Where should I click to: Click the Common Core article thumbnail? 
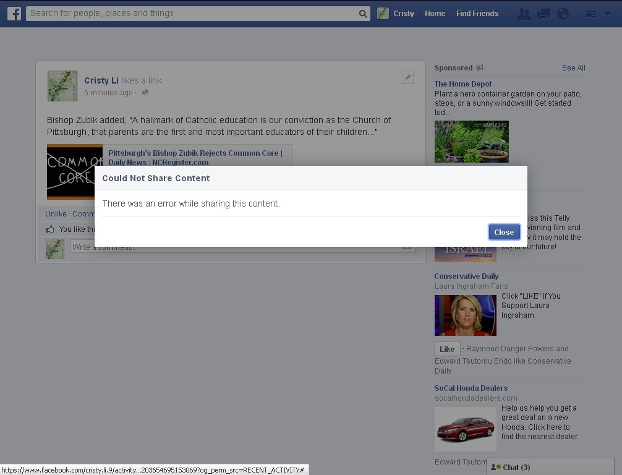pyautogui.click(x=75, y=172)
